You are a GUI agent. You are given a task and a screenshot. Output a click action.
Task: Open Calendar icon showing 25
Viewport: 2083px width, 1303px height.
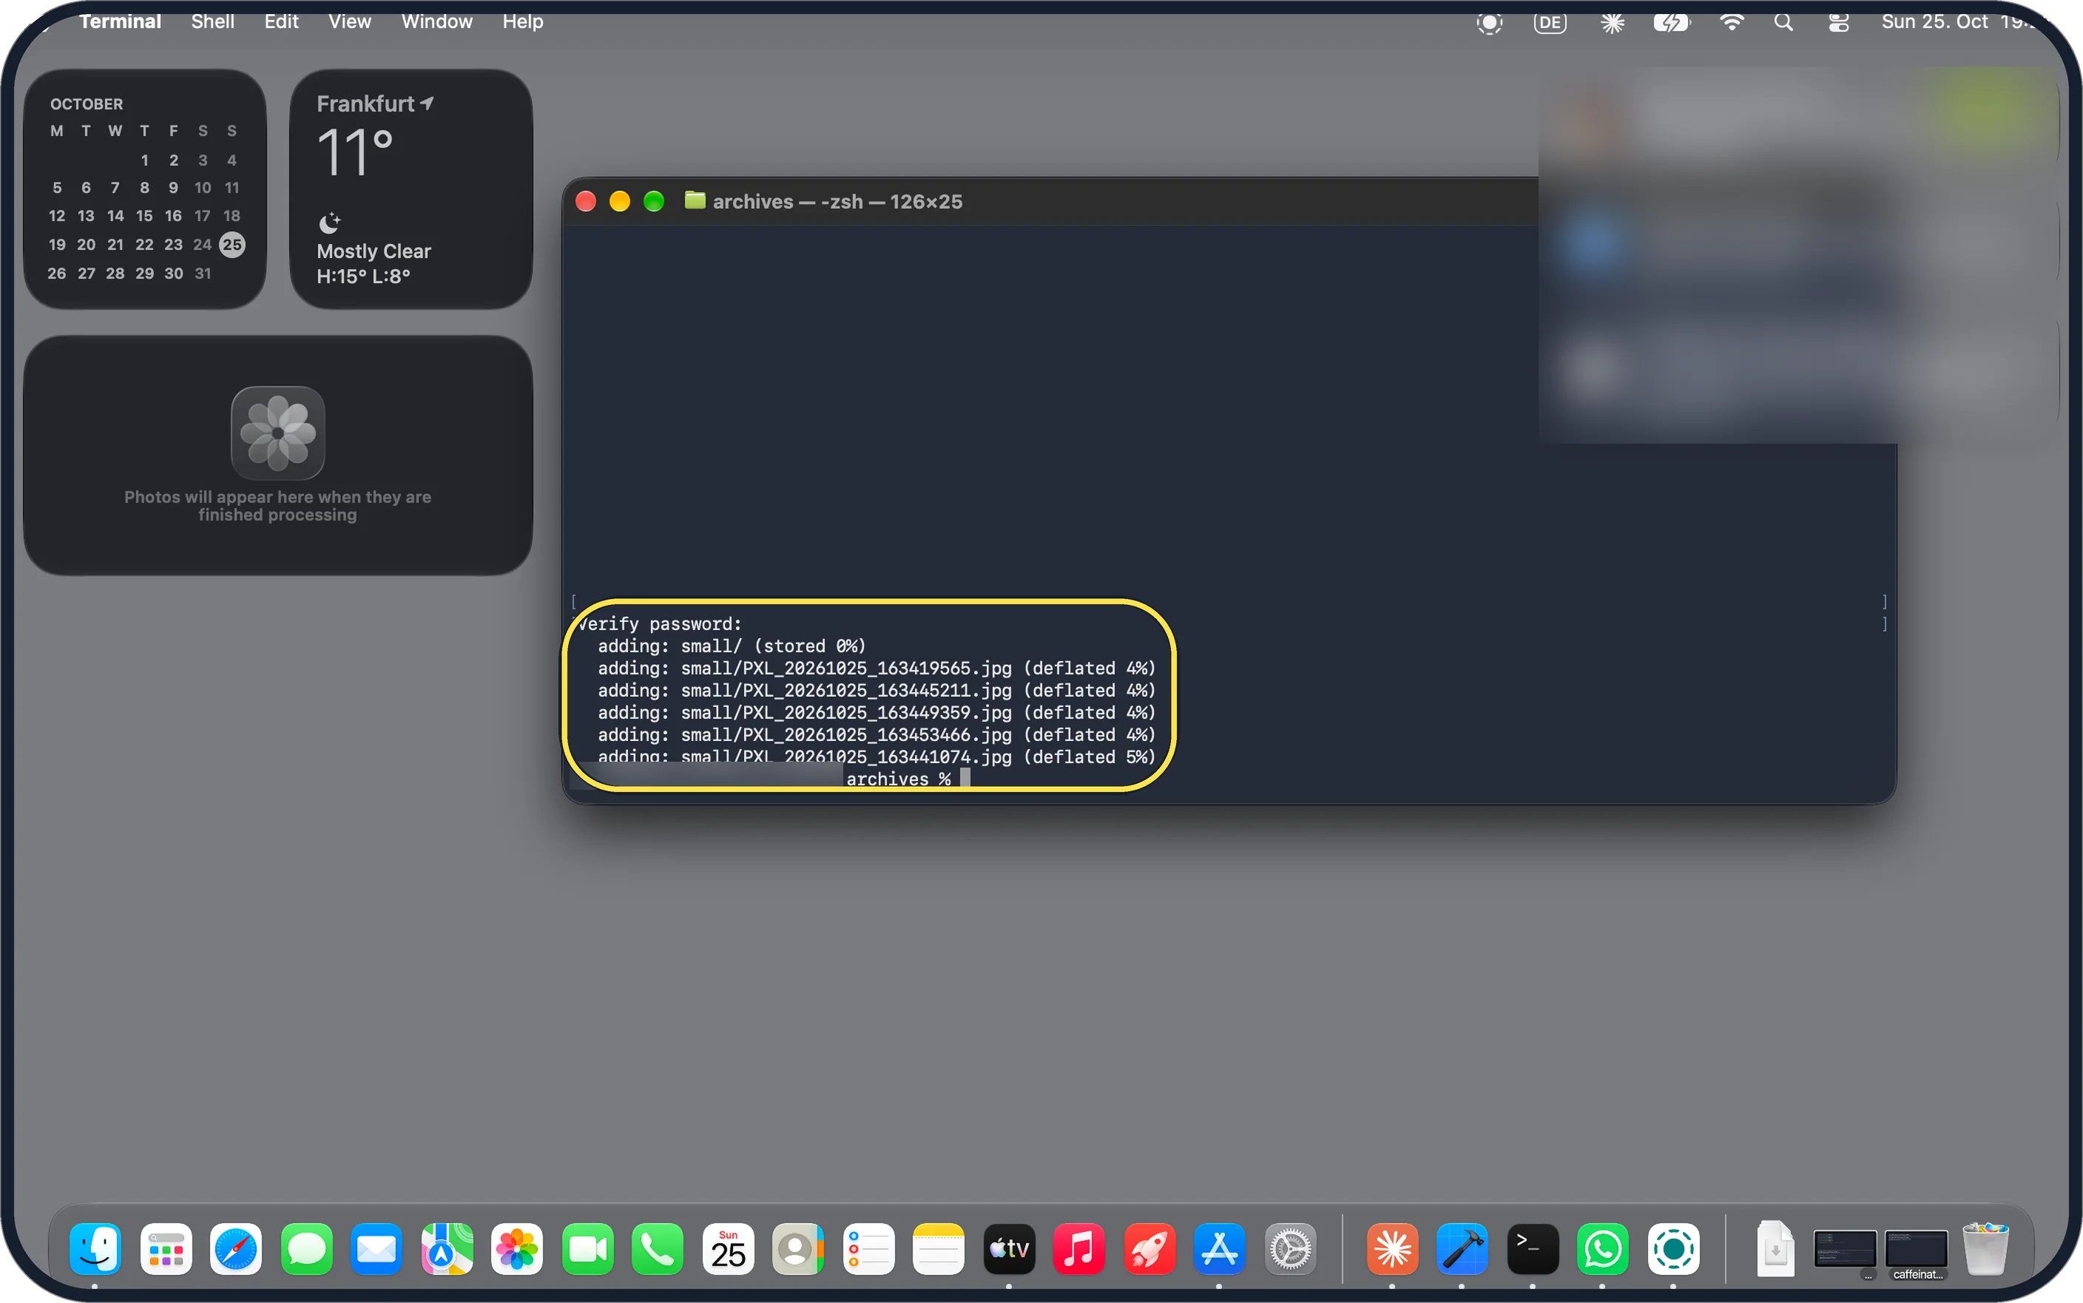728,1249
